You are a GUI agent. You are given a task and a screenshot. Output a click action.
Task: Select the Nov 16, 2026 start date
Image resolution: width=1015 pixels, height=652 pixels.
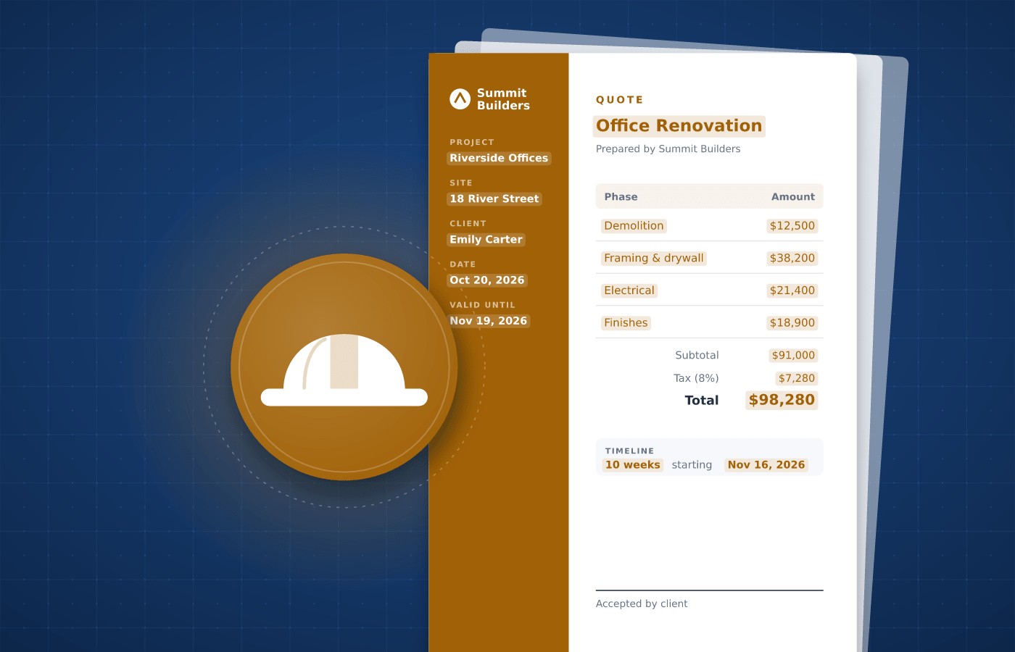pyautogui.click(x=766, y=465)
